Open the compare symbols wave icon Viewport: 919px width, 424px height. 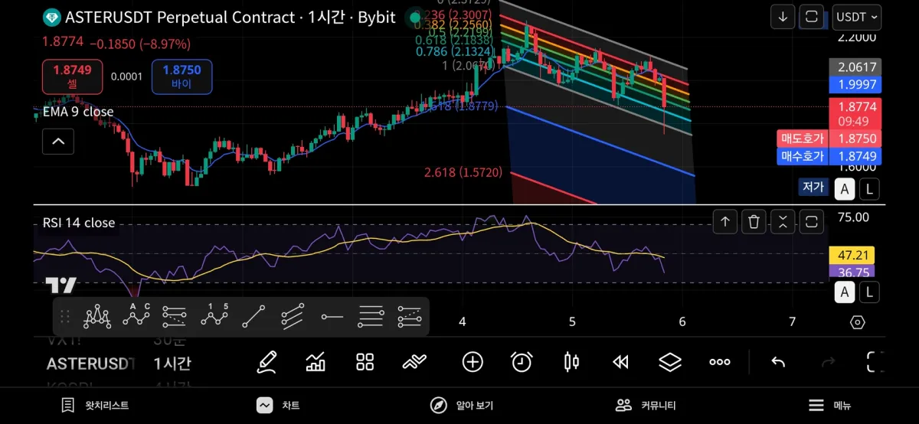tap(414, 362)
